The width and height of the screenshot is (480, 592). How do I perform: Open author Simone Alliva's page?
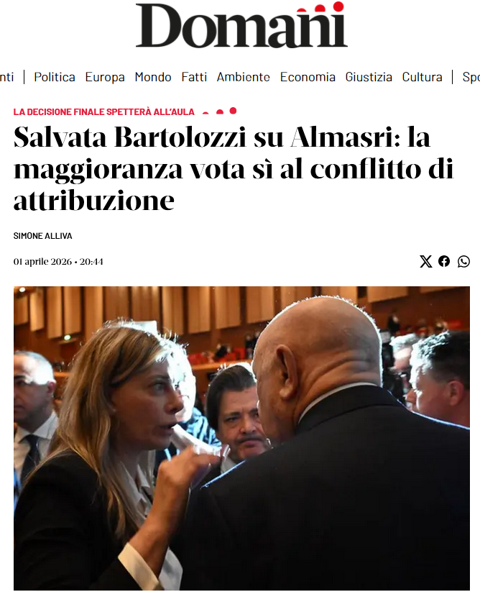click(42, 236)
